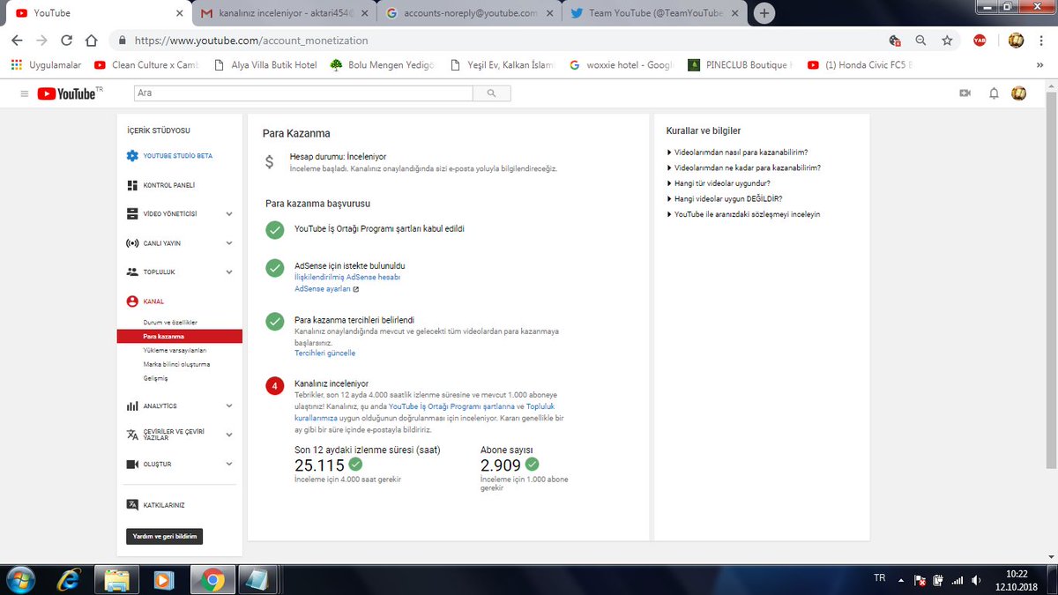Expand Topluluk section
1058x595 pixels.
[229, 272]
